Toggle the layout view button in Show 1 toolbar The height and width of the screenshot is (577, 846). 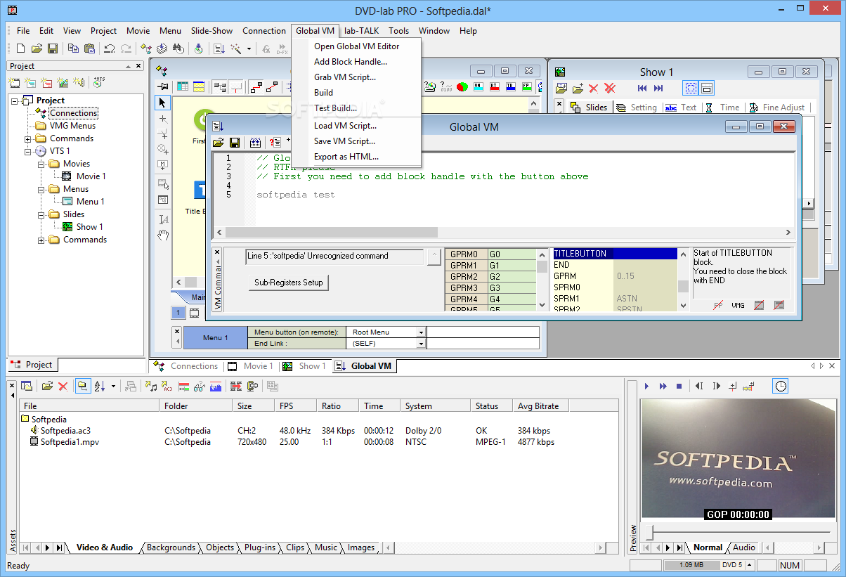pos(707,89)
